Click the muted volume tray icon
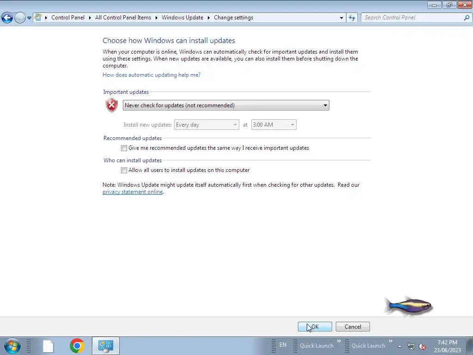This screenshot has width=473, height=355. [422, 346]
